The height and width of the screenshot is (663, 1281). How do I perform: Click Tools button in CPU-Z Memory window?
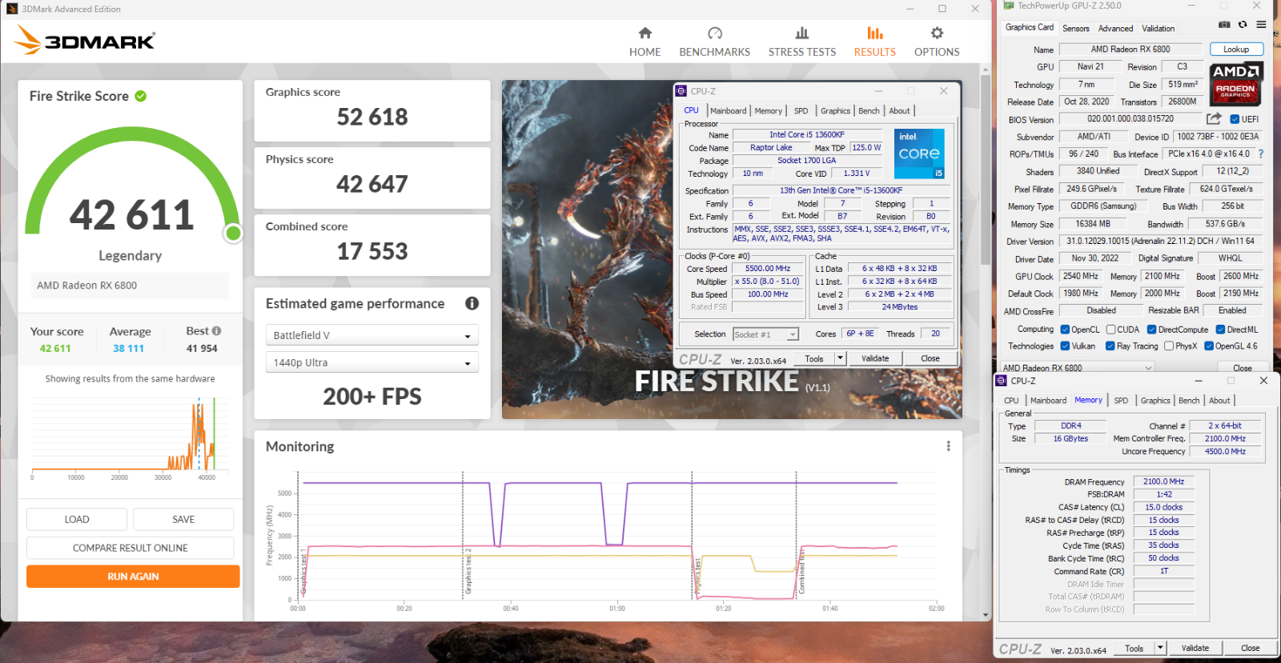(1134, 648)
